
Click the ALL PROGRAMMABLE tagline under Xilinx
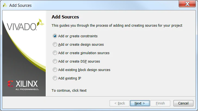[x=27, y=89]
